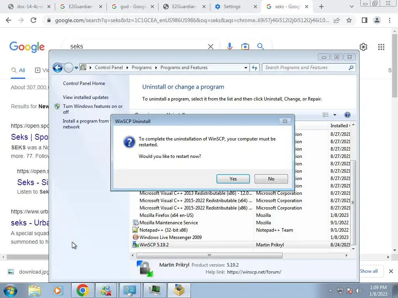
Task: Bookmark this page with the star icon
Action: (349, 20)
